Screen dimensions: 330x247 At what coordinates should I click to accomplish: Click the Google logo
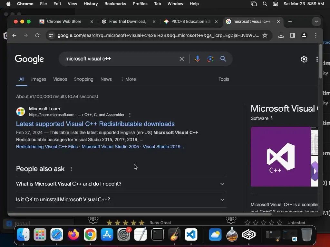point(29,59)
